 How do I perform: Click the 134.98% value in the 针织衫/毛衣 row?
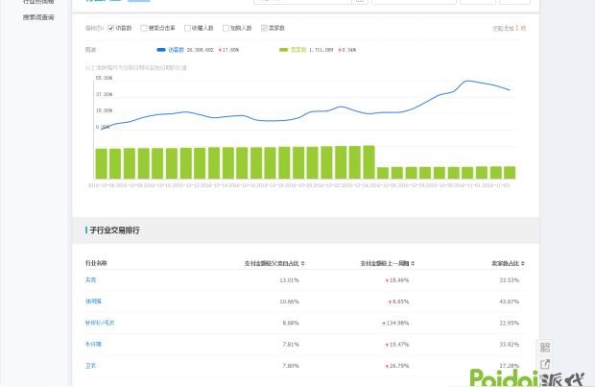point(395,324)
